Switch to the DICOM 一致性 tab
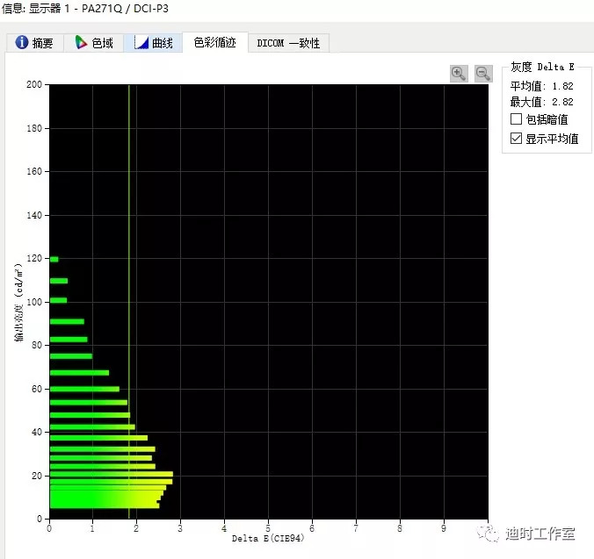 (288, 43)
